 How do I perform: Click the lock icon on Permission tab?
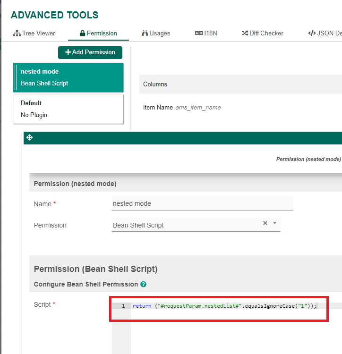click(x=83, y=34)
